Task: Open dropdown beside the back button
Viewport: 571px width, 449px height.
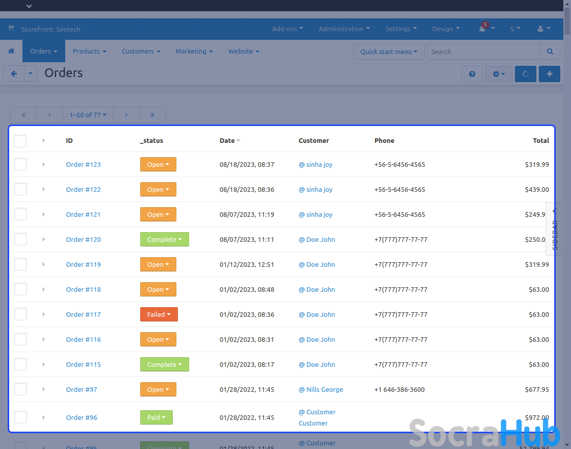Action: pyautogui.click(x=31, y=74)
